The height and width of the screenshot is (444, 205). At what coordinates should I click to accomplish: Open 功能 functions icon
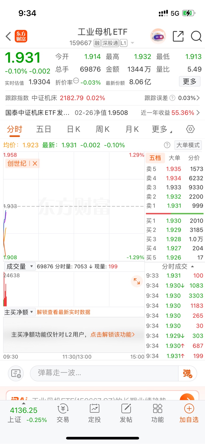coord(157,413)
